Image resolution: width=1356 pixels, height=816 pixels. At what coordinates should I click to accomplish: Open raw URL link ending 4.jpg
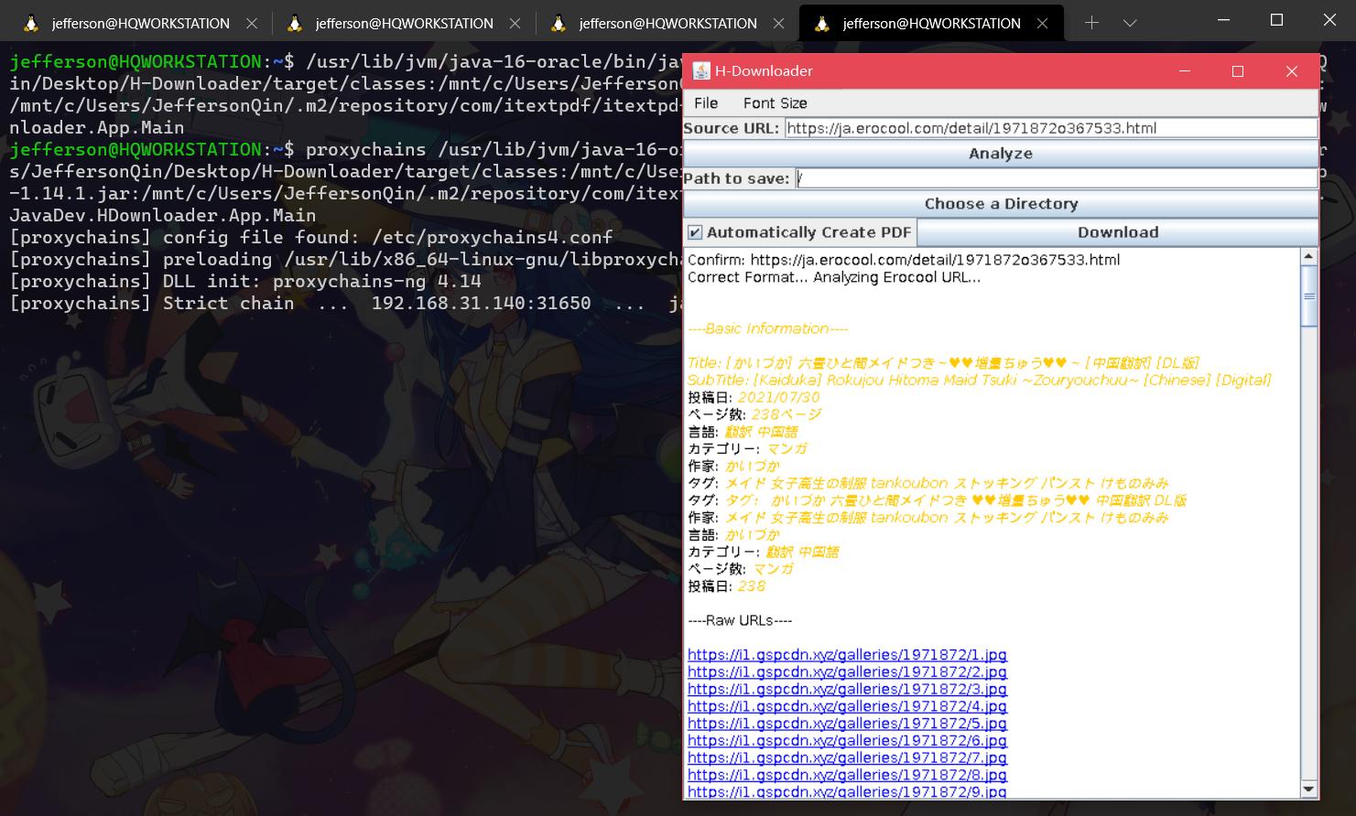(x=847, y=706)
